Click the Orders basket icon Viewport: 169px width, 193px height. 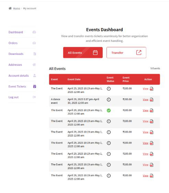pyautogui.click(x=34, y=43)
